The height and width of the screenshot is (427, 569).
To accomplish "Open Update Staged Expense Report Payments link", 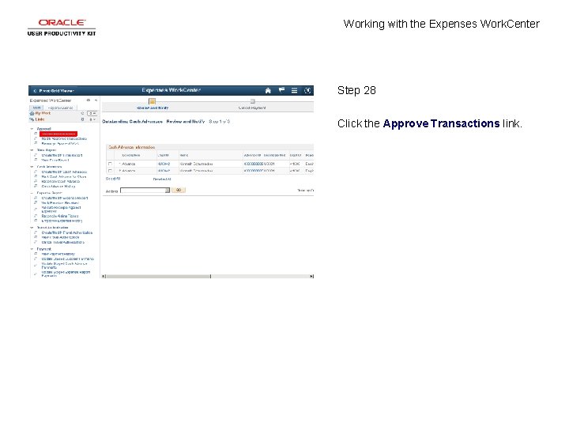I will point(66,274).
